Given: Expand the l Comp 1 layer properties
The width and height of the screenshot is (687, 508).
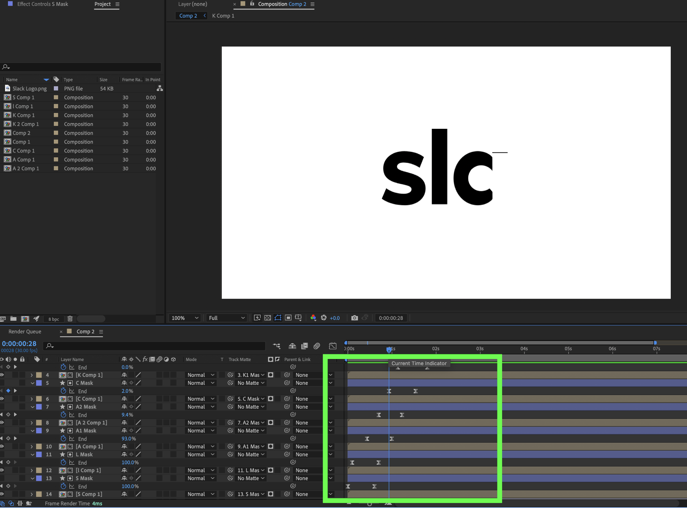Looking at the screenshot, I should point(32,470).
